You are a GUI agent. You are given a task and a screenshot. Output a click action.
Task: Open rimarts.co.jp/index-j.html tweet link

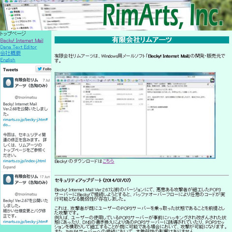point(25,161)
